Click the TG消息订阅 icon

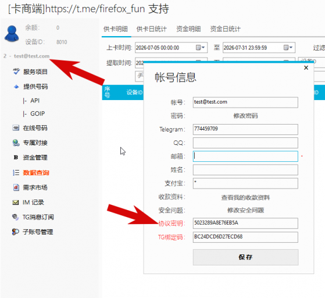[x=15, y=217]
